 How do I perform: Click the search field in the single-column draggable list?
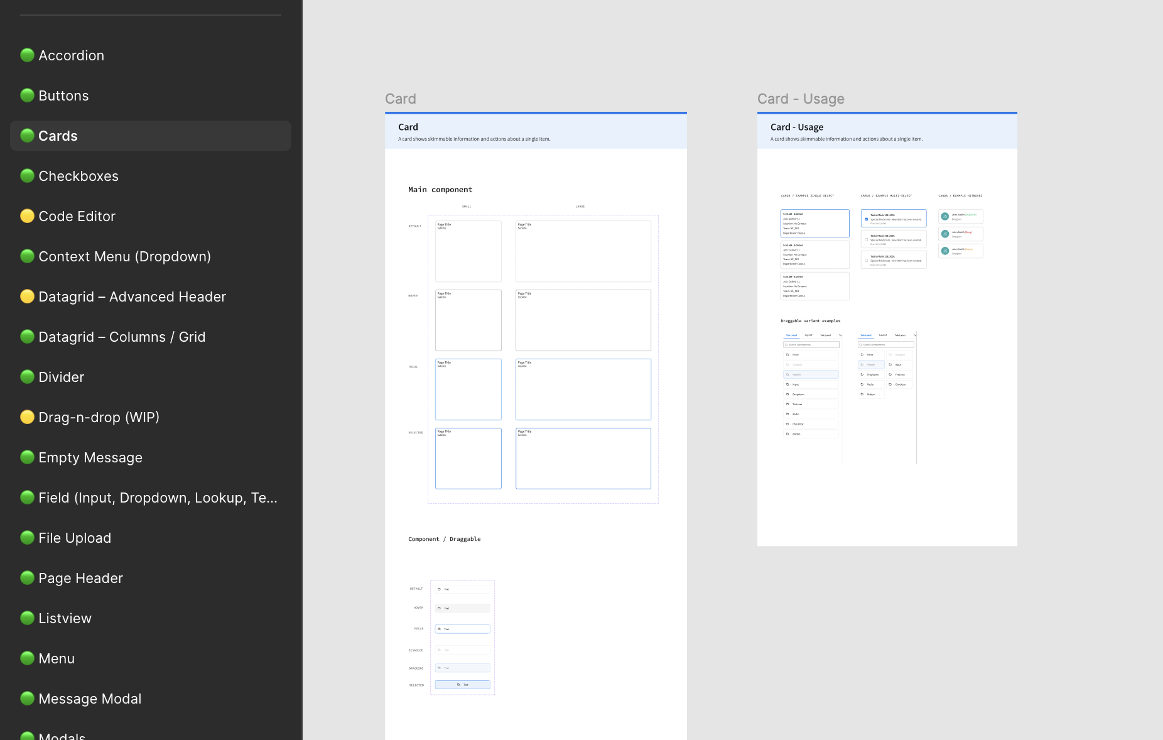tap(811, 345)
